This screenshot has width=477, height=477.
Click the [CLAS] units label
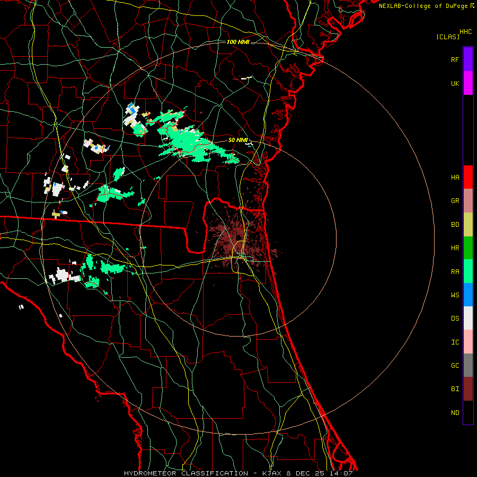pyautogui.click(x=448, y=37)
